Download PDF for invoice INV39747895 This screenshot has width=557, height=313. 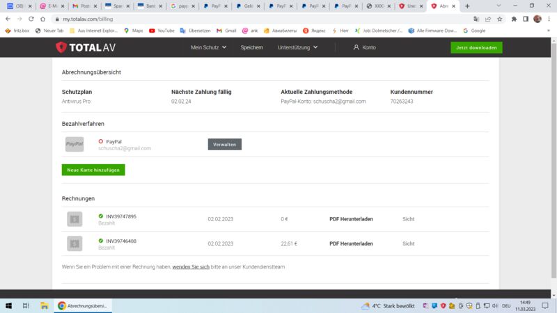coord(351,219)
